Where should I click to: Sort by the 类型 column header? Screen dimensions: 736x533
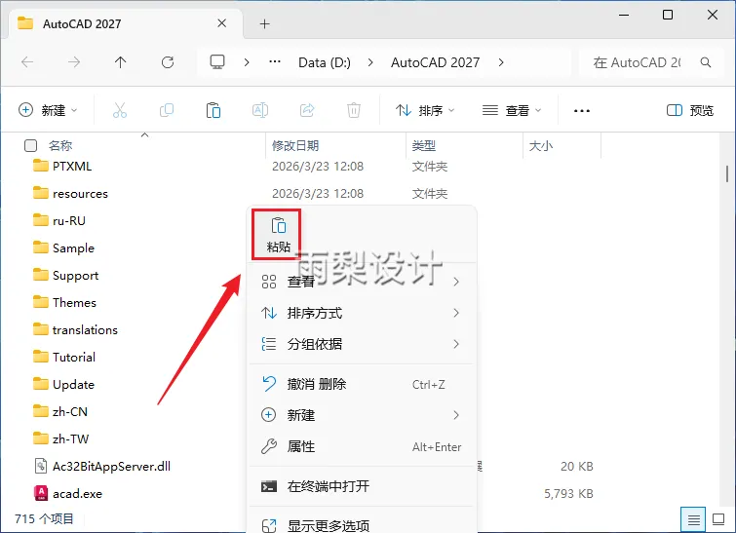coord(423,146)
